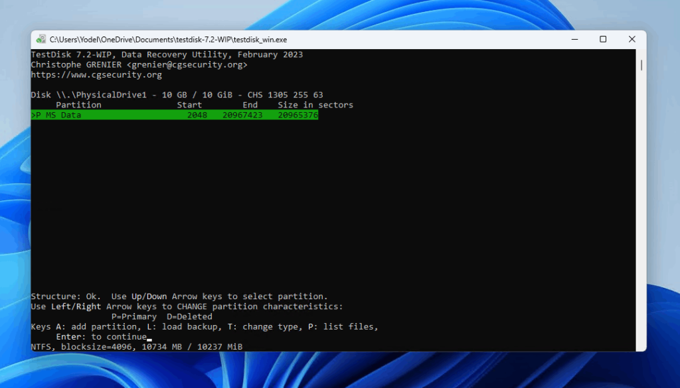680x388 pixels.
Task: Click the TestDisk icon in the title bar
Action: tap(41, 40)
